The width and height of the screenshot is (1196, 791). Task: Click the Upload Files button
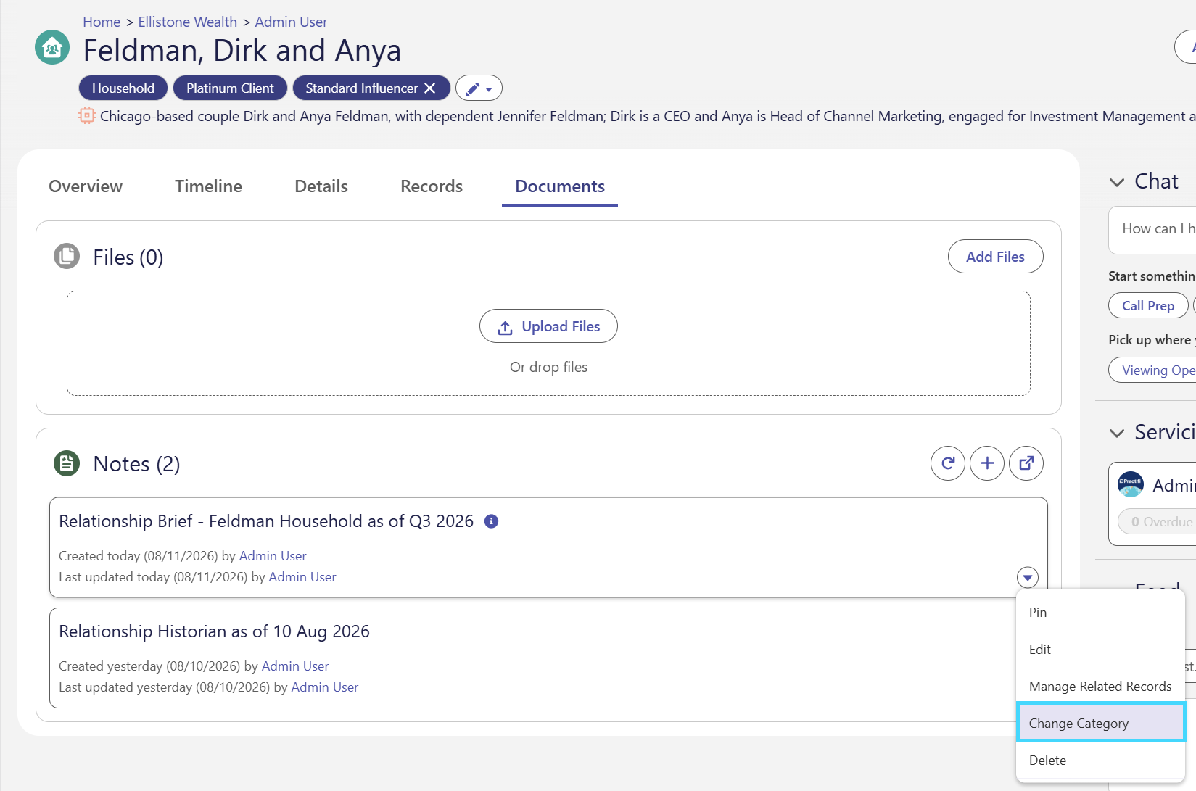click(548, 326)
